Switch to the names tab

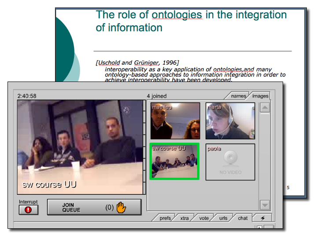[238, 96]
